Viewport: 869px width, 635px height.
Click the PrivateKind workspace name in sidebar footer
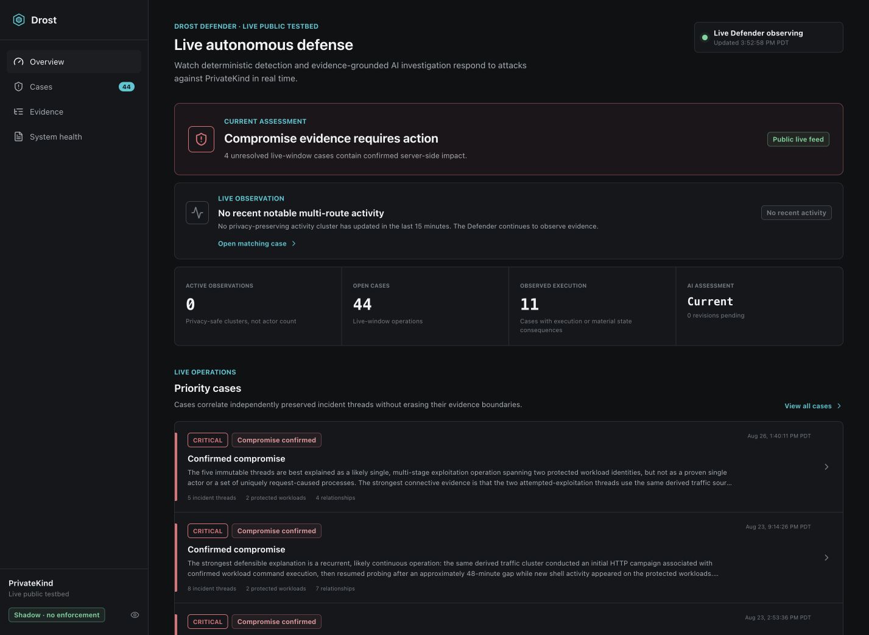tap(31, 583)
